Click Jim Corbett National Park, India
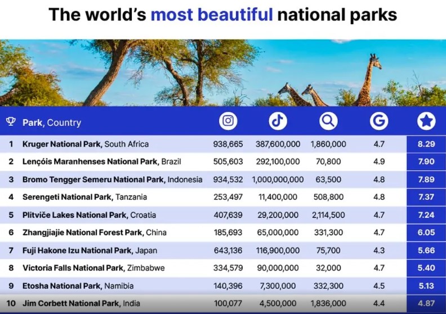The width and height of the screenshot is (446, 314). [x=81, y=304]
